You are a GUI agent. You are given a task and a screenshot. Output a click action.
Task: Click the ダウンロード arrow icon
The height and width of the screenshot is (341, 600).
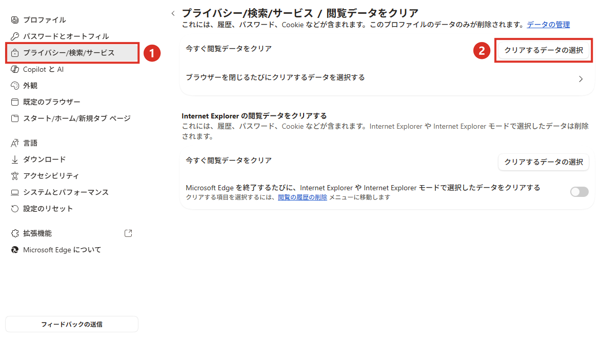pyautogui.click(x=15, y=159)
